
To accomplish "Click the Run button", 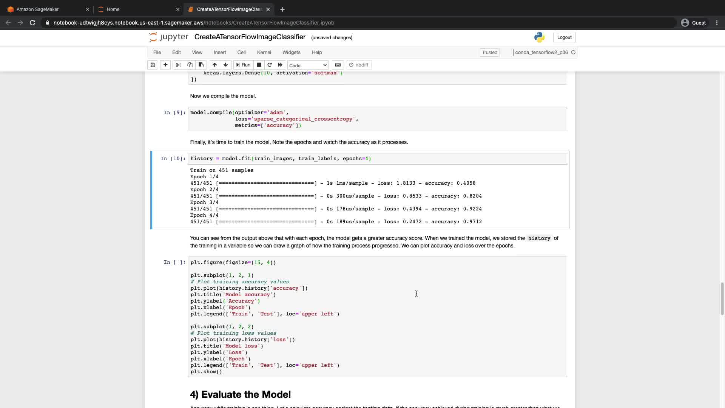I will [244, 65].
